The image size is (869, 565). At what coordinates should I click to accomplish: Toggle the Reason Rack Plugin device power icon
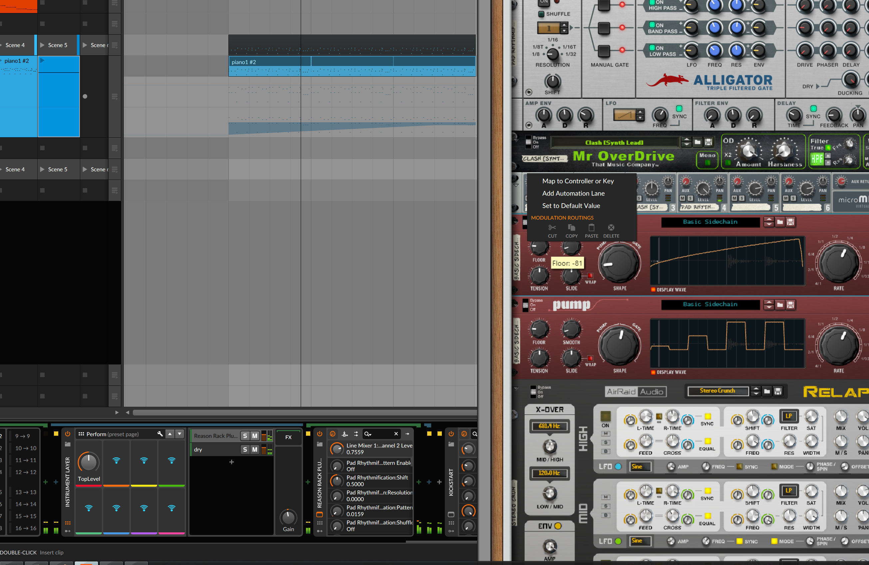[x=320, y=434]
